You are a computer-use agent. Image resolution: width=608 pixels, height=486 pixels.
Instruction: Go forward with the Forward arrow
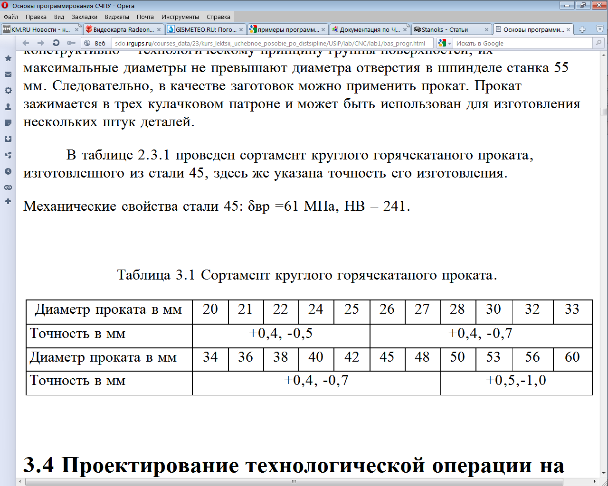click(41, 43)
